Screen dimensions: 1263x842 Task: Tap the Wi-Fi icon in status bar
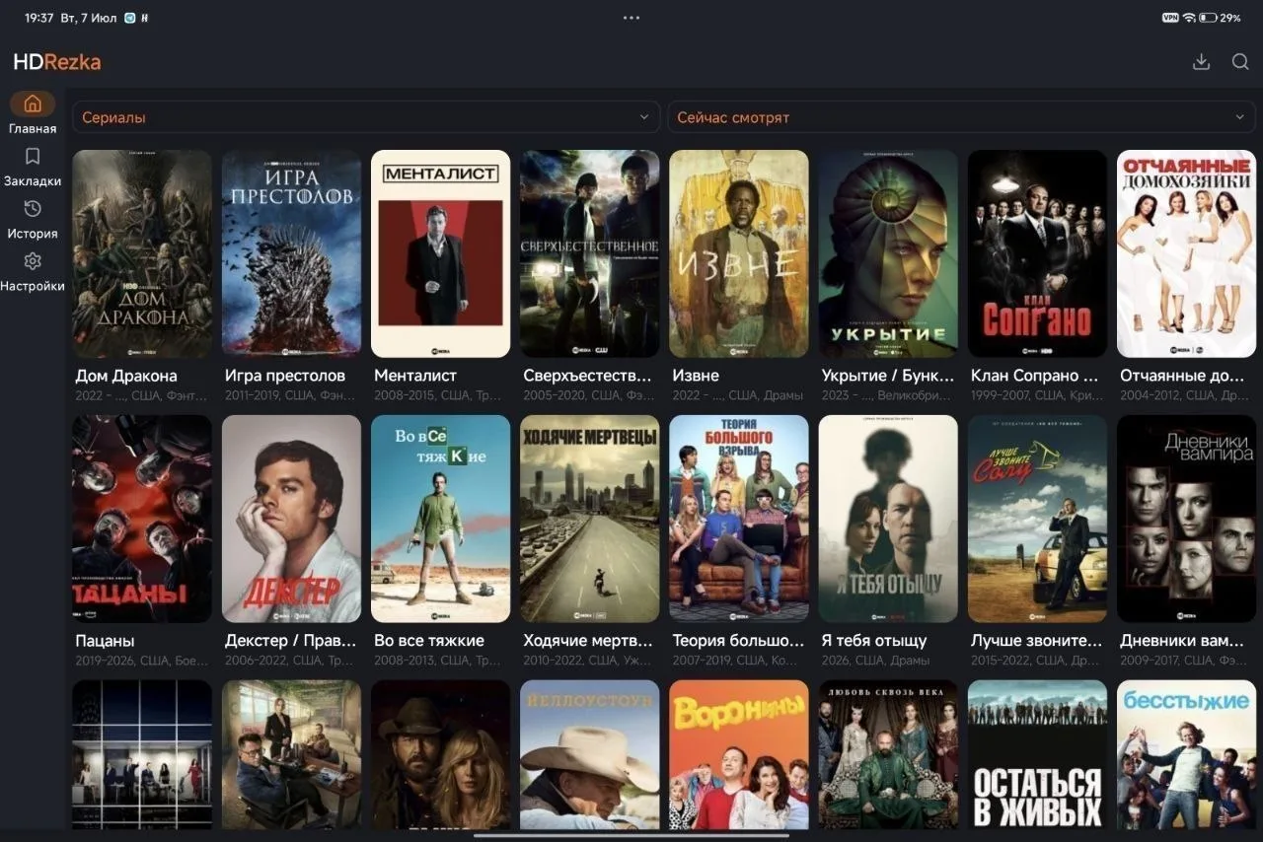[1189, 18]
